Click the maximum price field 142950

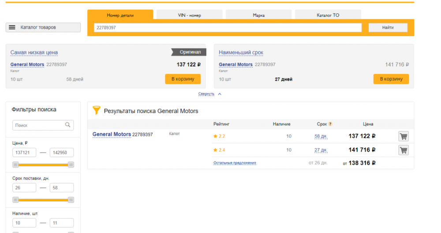pos(62,153)
